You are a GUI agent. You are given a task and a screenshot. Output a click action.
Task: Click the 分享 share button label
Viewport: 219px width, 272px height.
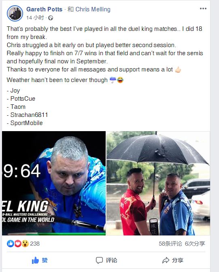(x=178, y=260)
